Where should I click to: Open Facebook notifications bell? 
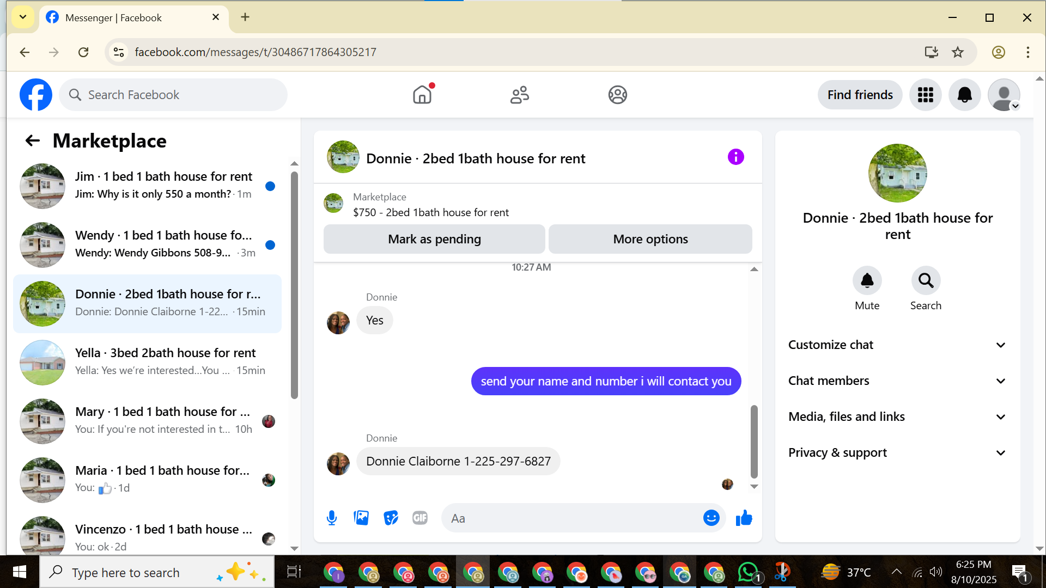click(x=964, y=95)
